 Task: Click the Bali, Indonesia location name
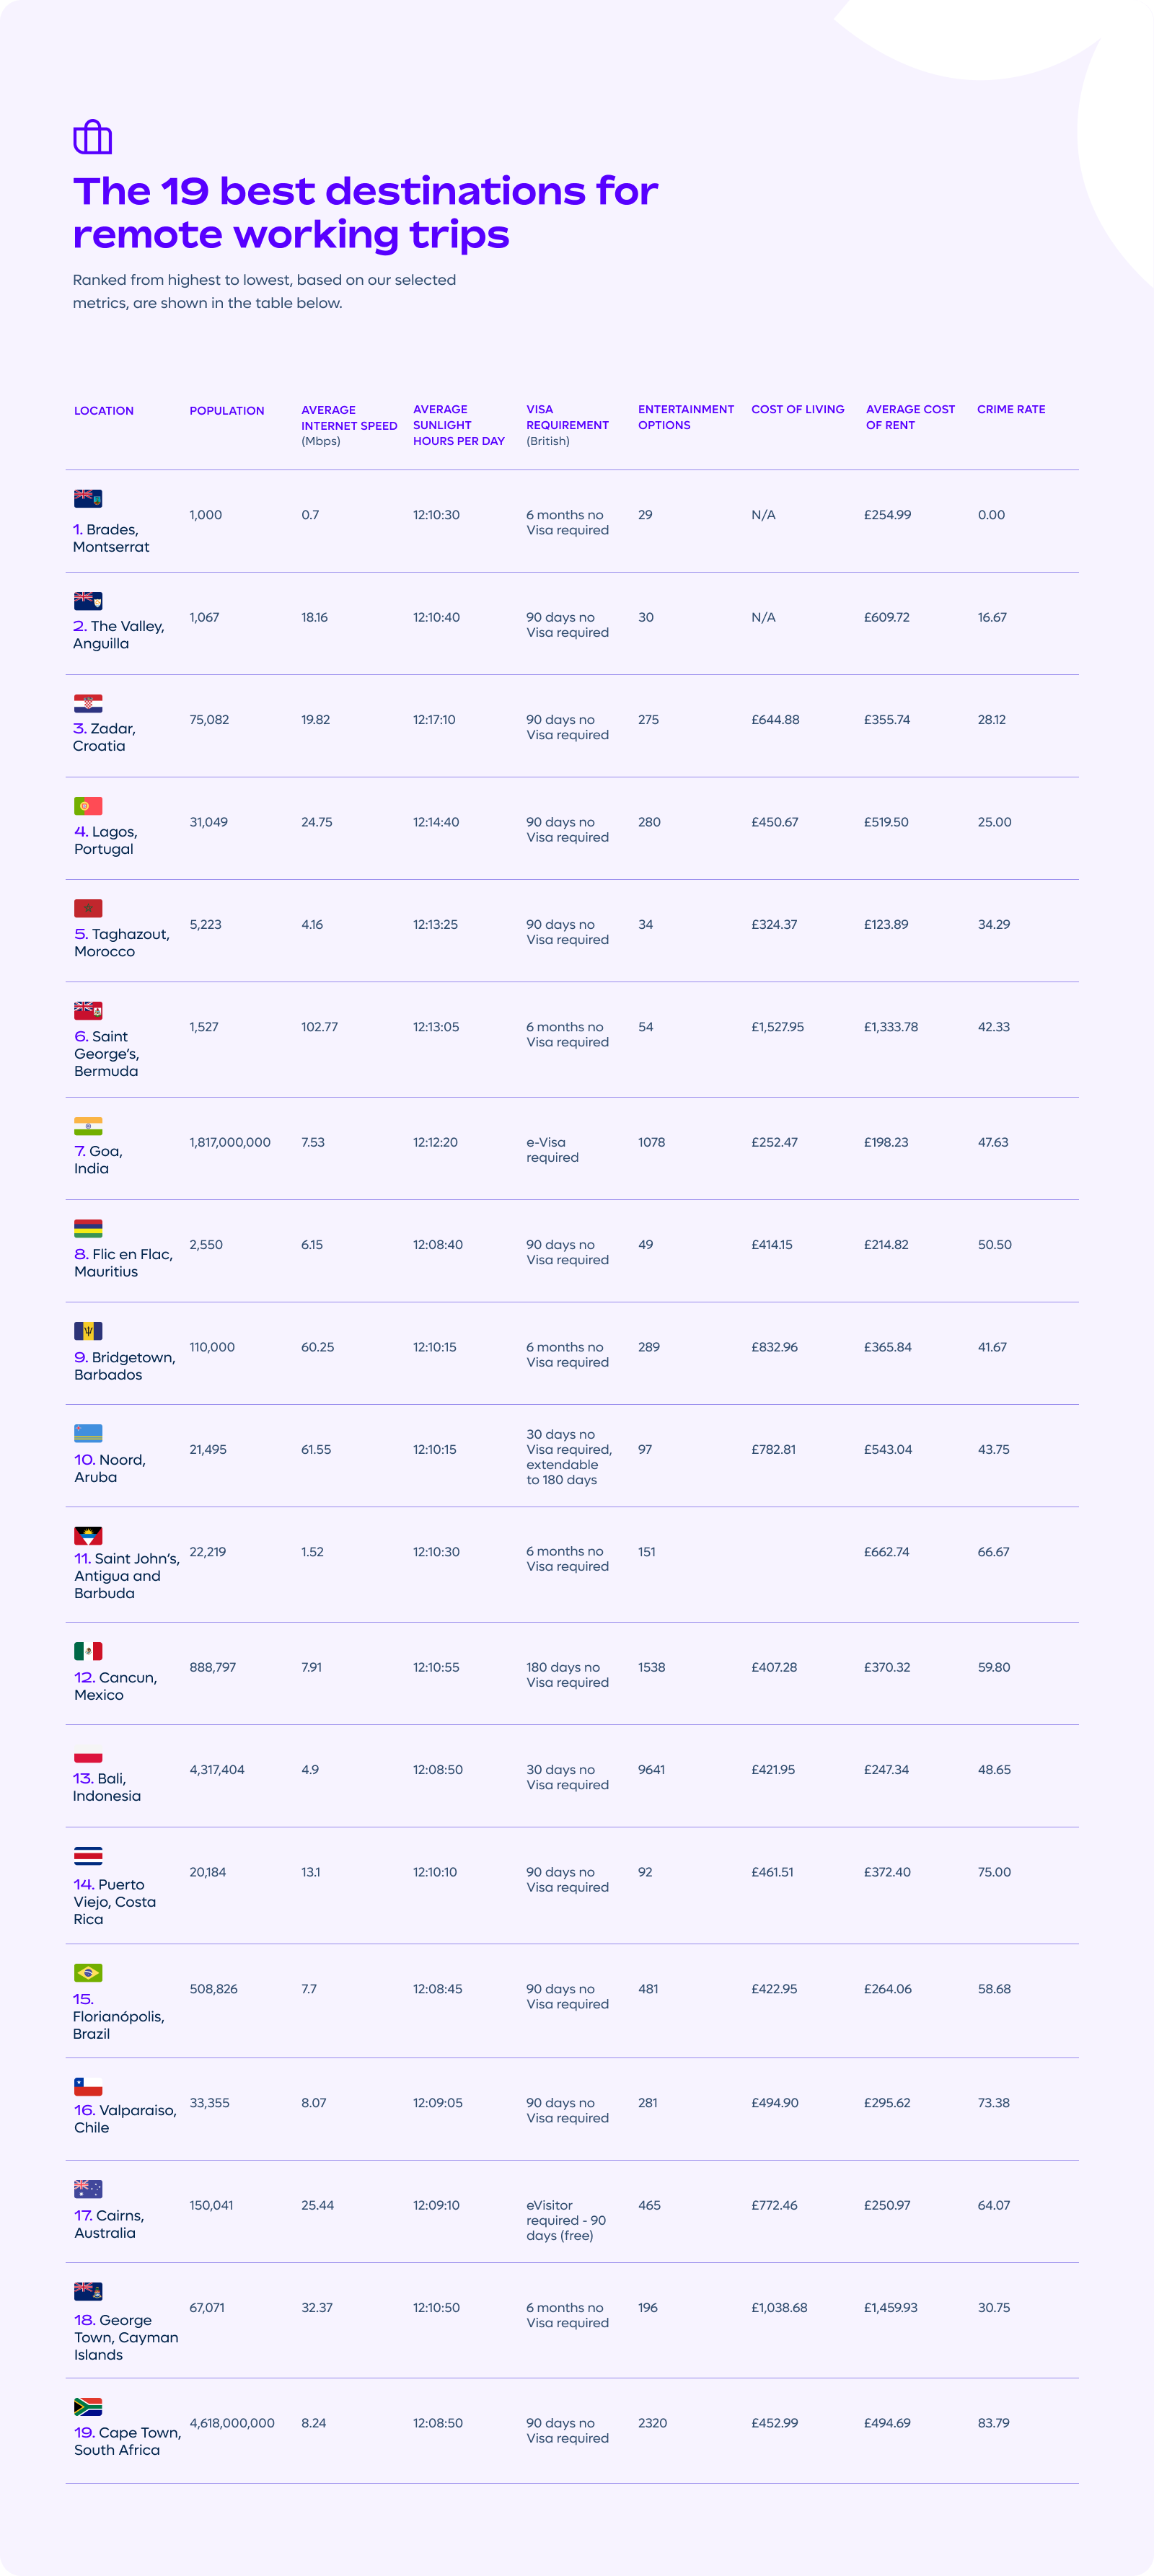[x=106, y=1787]
